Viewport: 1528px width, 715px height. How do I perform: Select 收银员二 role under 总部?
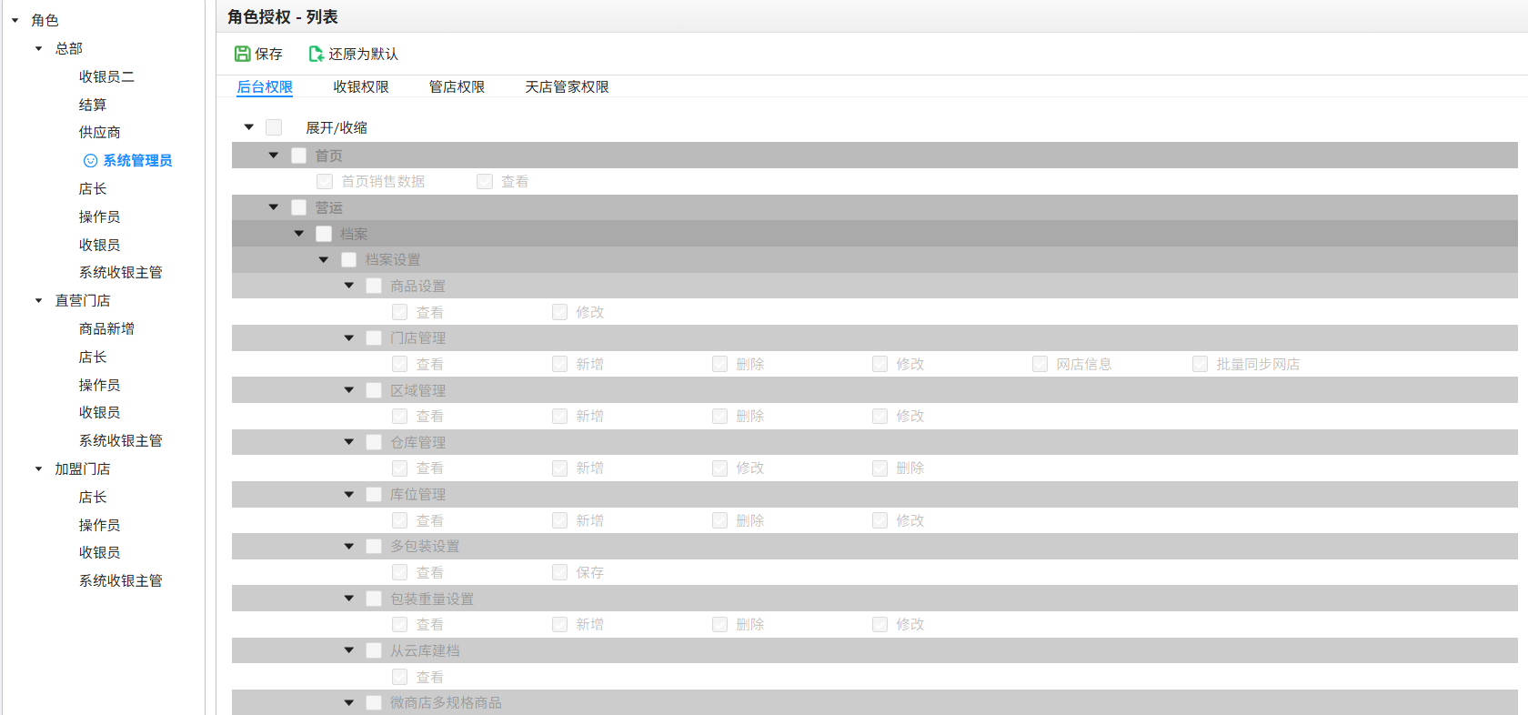coord(106,76)
